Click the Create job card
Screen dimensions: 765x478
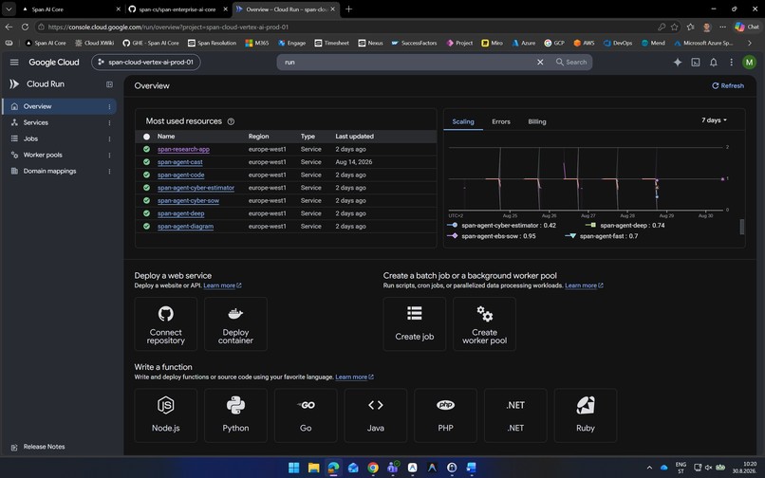coord(414,323)
